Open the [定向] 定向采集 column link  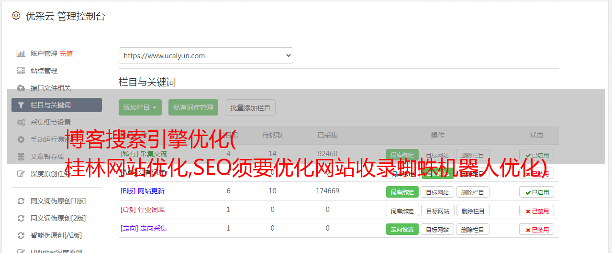coord(144,228)
